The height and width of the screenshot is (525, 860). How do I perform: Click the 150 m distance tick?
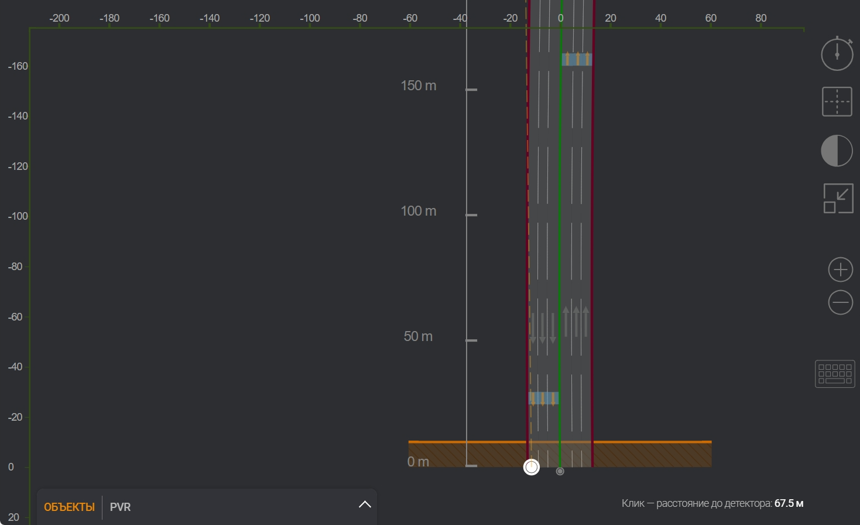pyautogui.click(x=471, y=90)
